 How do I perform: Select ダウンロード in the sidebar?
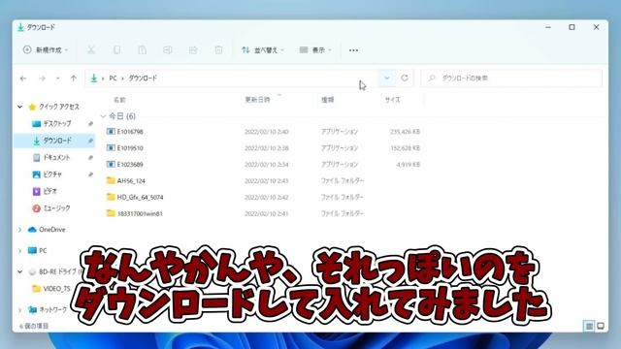pyautogui.click(x=57, y=141)
